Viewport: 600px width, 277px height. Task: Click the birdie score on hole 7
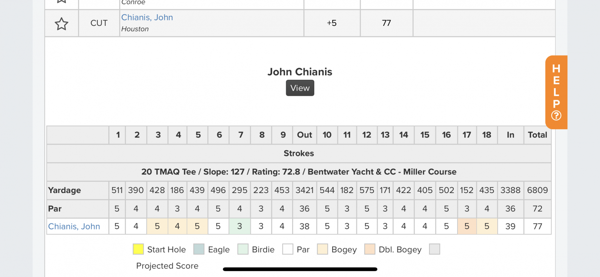tap(240, 226)
